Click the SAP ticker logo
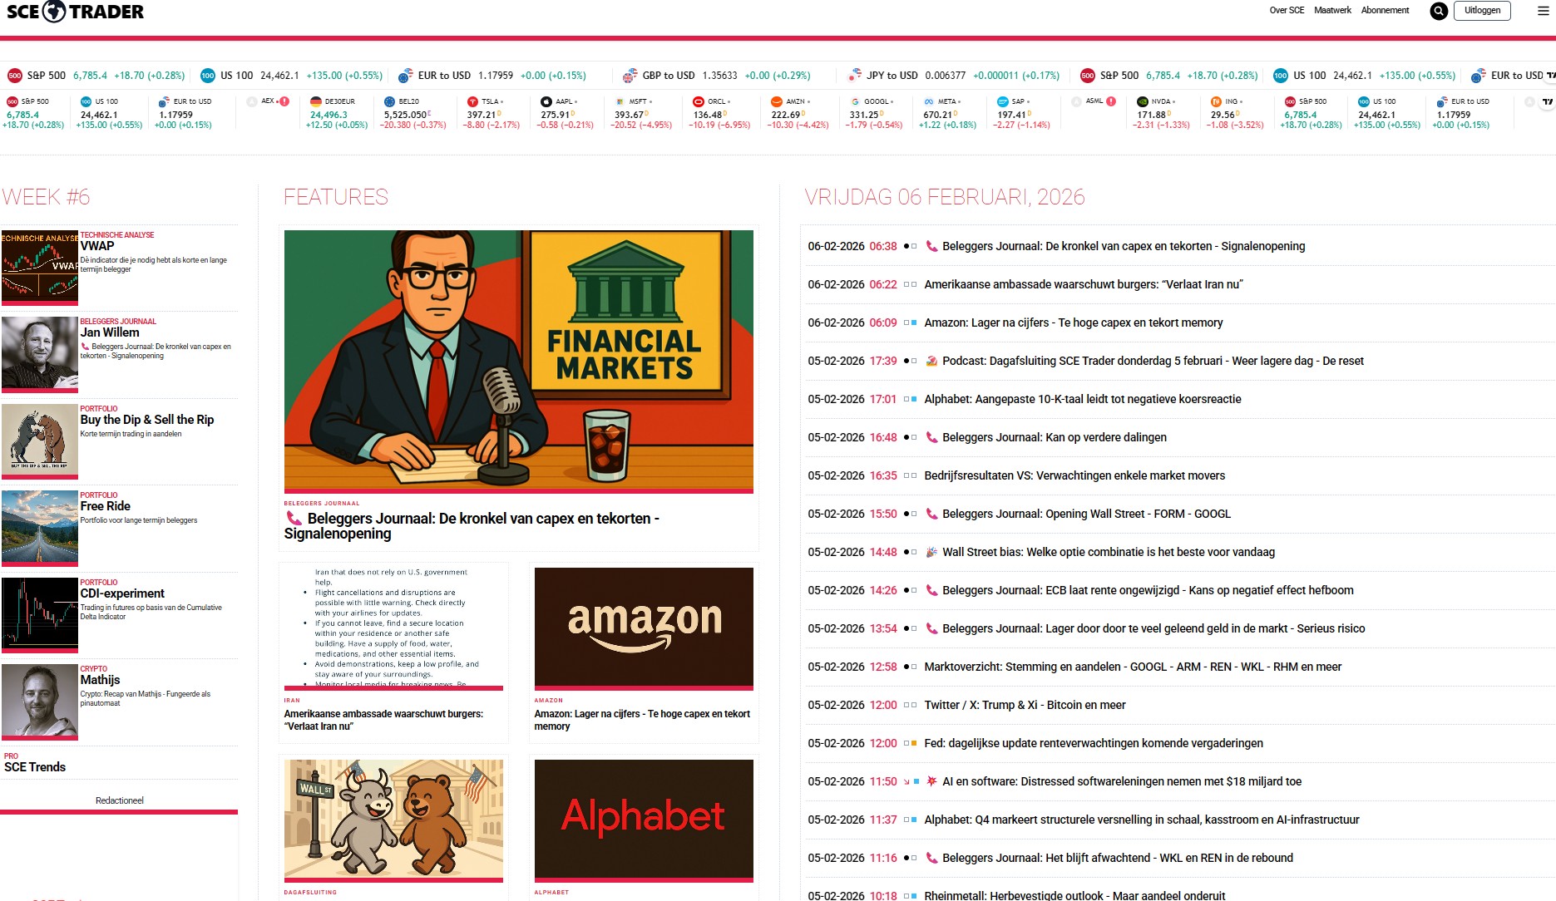 [x=1003, y=101]
